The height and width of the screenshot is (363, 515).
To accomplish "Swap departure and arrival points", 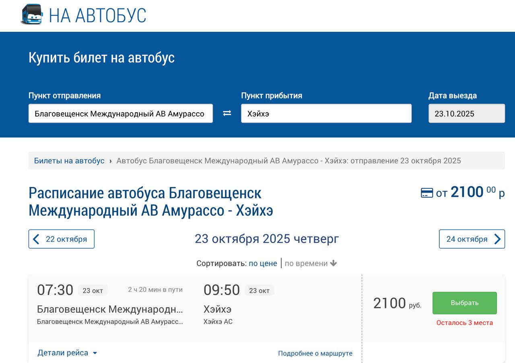I will point(227,113).
